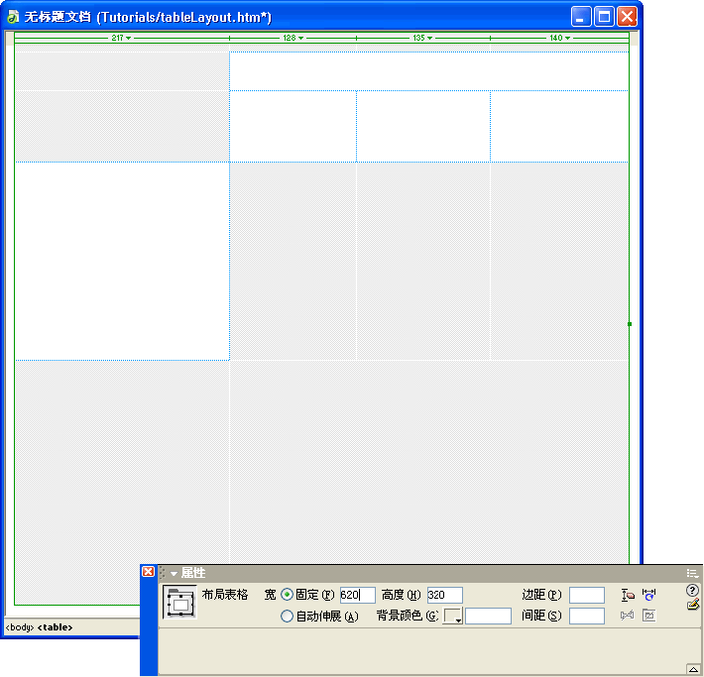The width and height of the screenshot is (704, 677).
Task: Click the cell padding (边距) input field
Action: 587,595
